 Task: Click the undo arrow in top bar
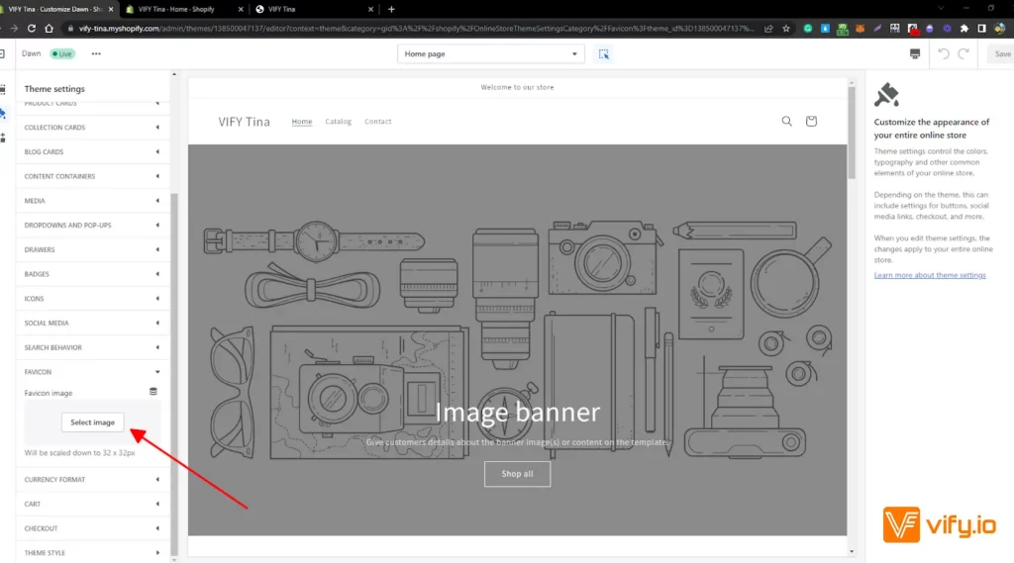(944, 54)
